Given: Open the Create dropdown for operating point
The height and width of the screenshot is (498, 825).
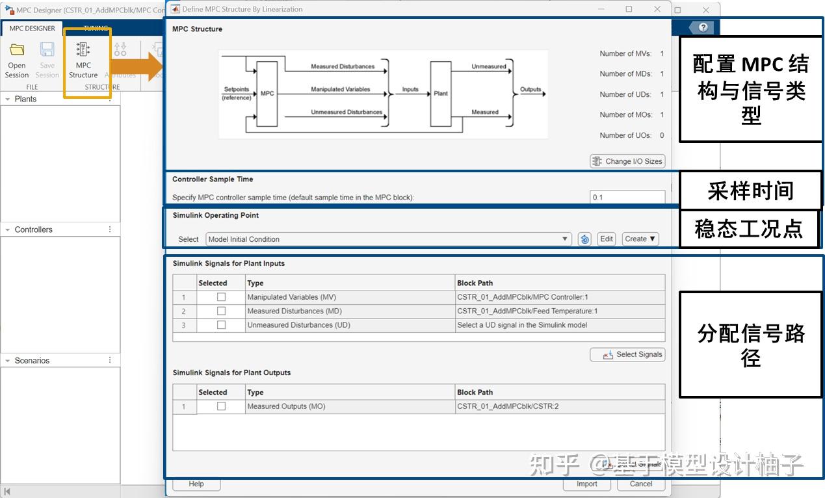Looking at the screenshot, I should [x=640, y=239].
